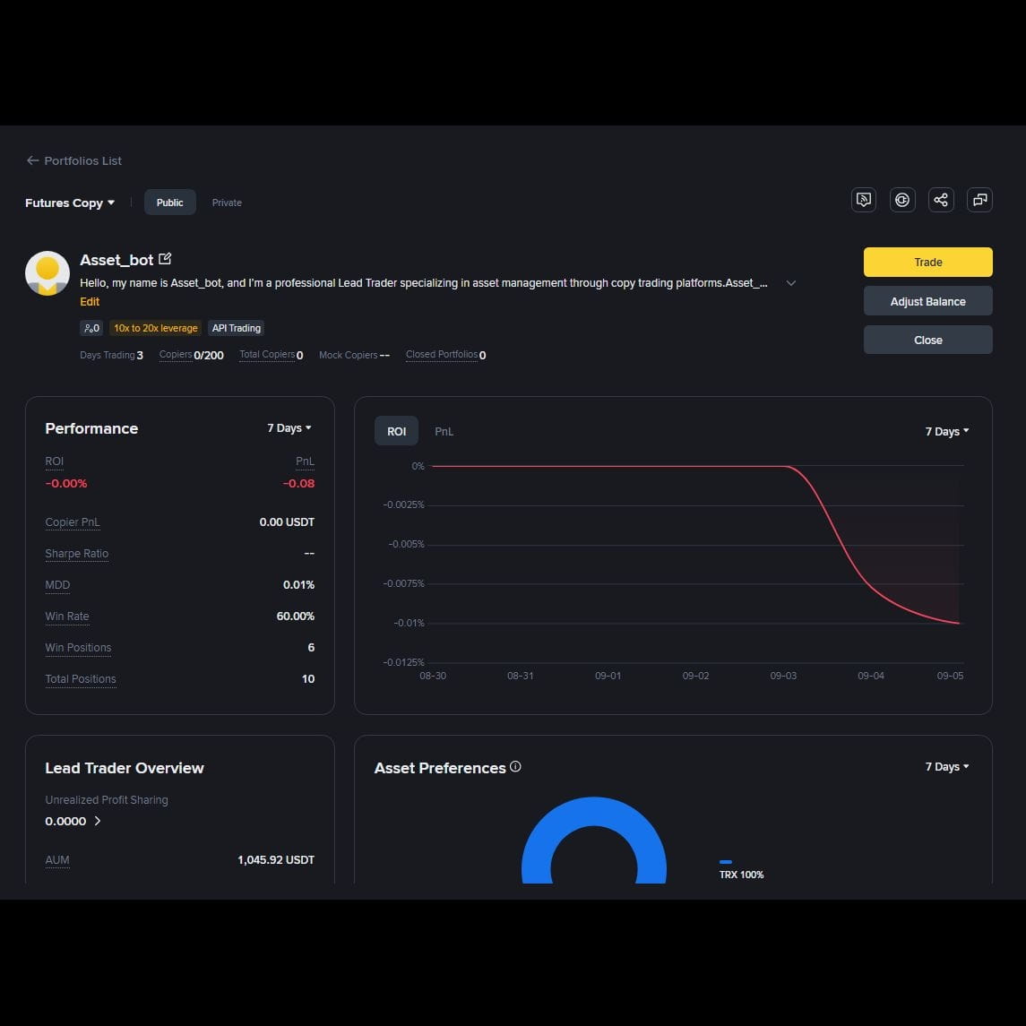Screen dimensions: 1026x1026
Task: Click the Days Trading label
Action: pyautogui.click(x=108, y=355)
